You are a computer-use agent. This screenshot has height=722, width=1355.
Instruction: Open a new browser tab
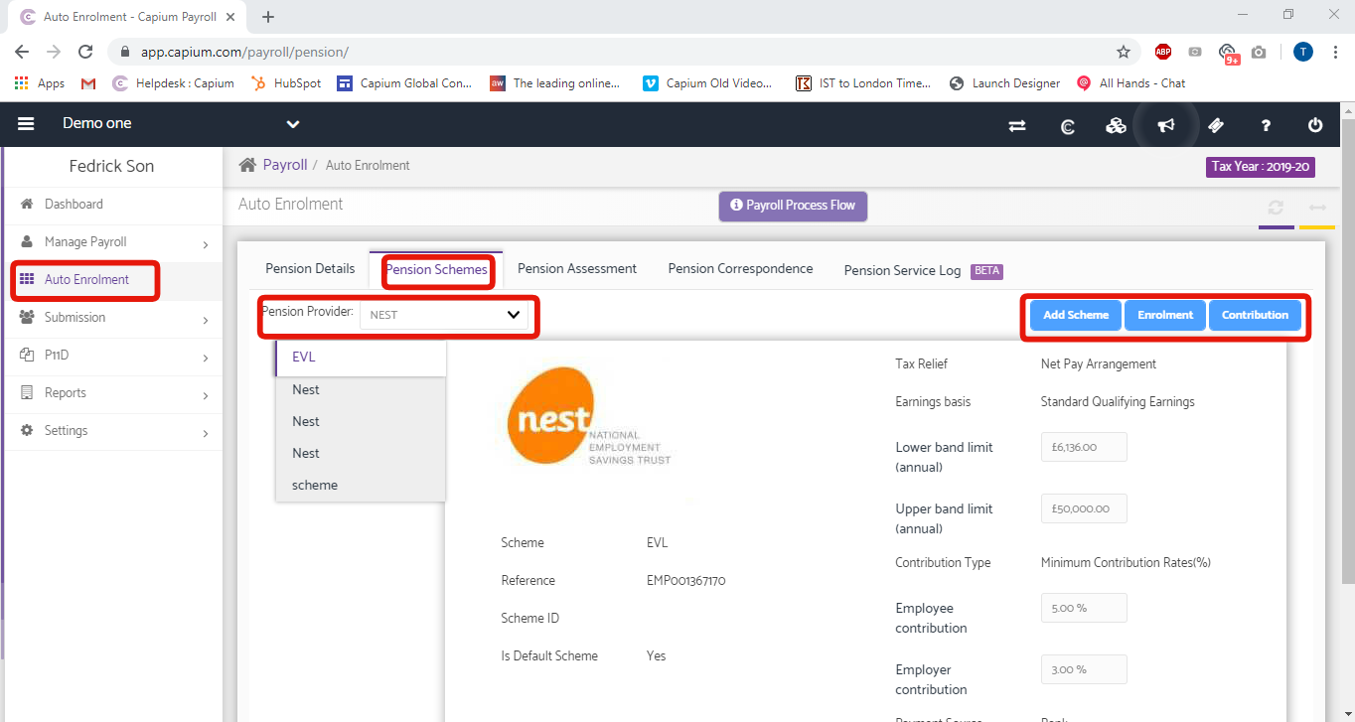tap(268, 16)
